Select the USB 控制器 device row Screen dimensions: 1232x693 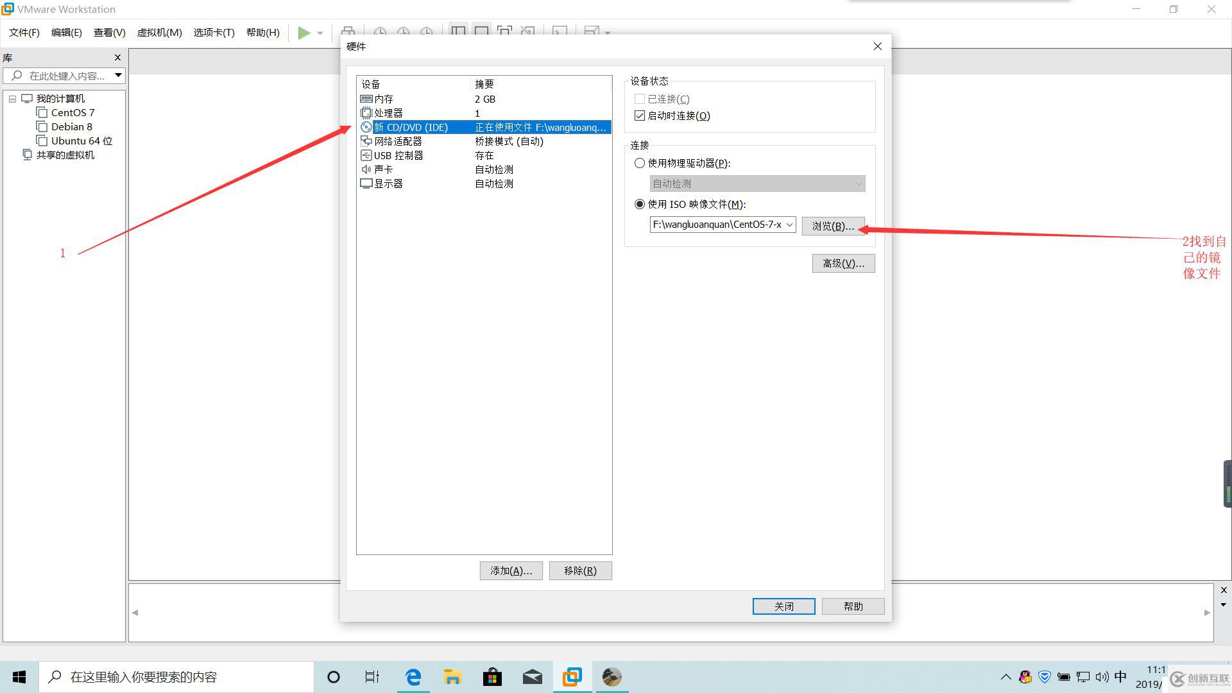tap(484, 155)
